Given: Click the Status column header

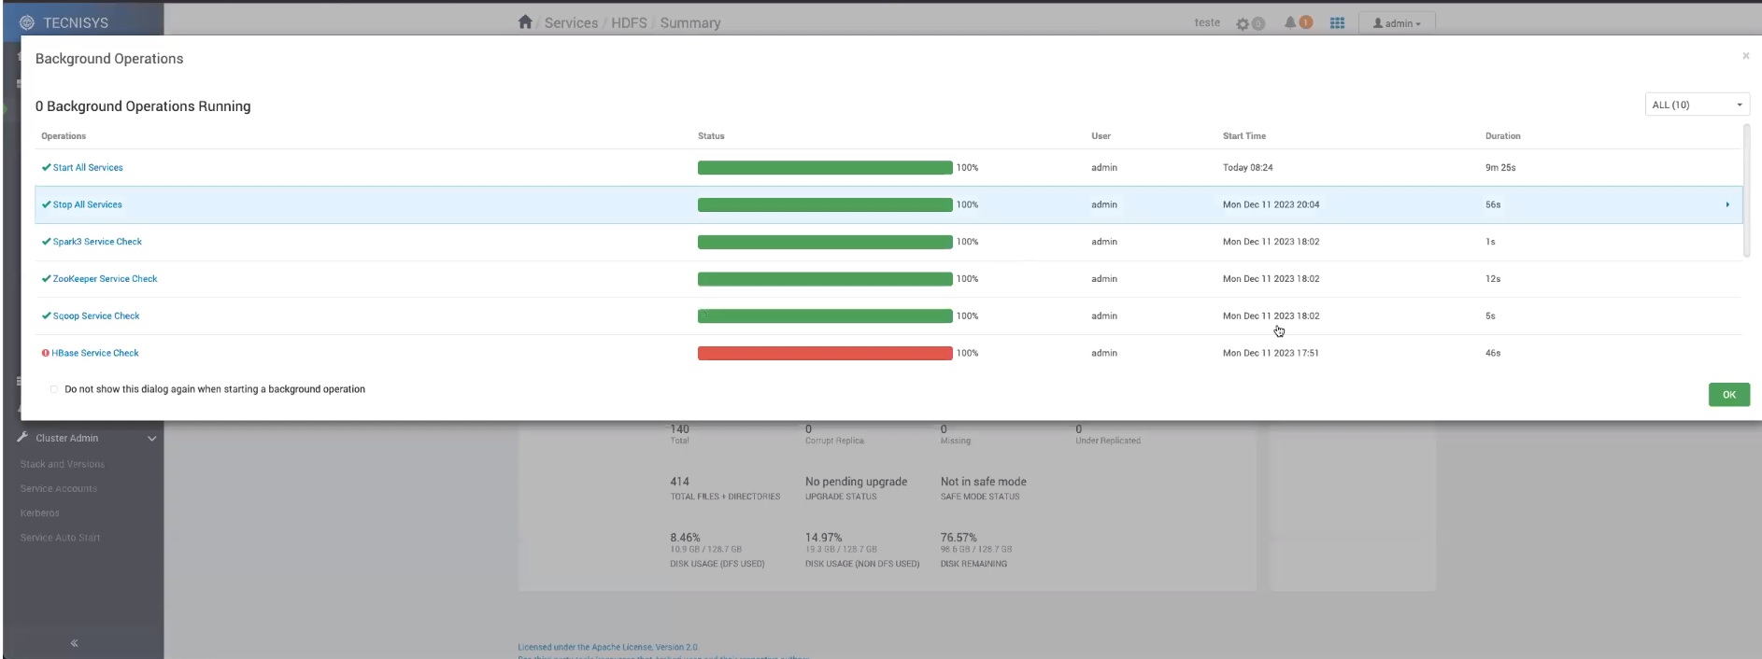Looking at the screenshot, I should 711,136.
